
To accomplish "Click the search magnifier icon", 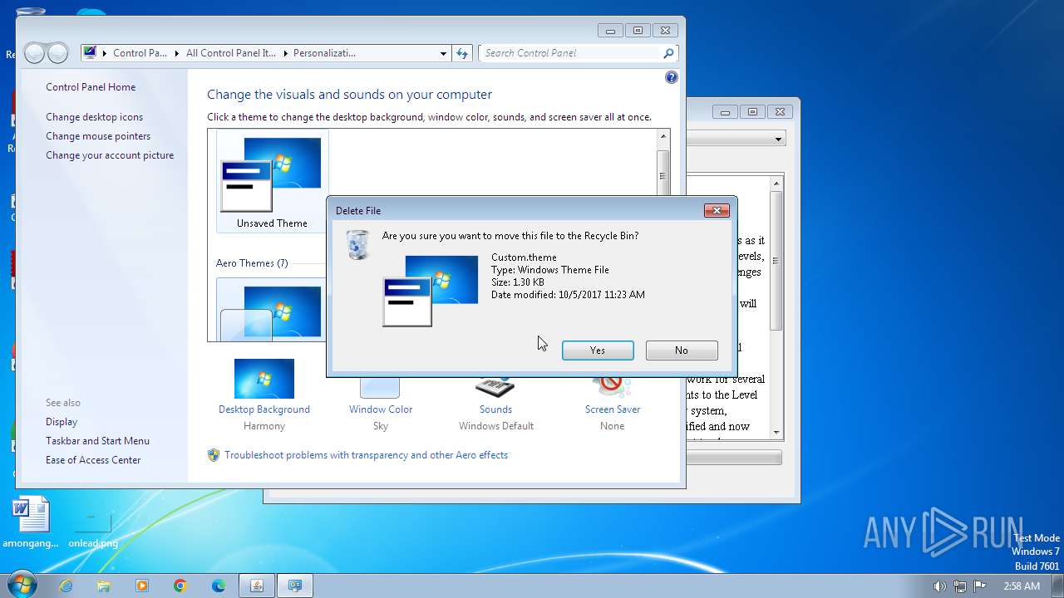I will point(668,53).
